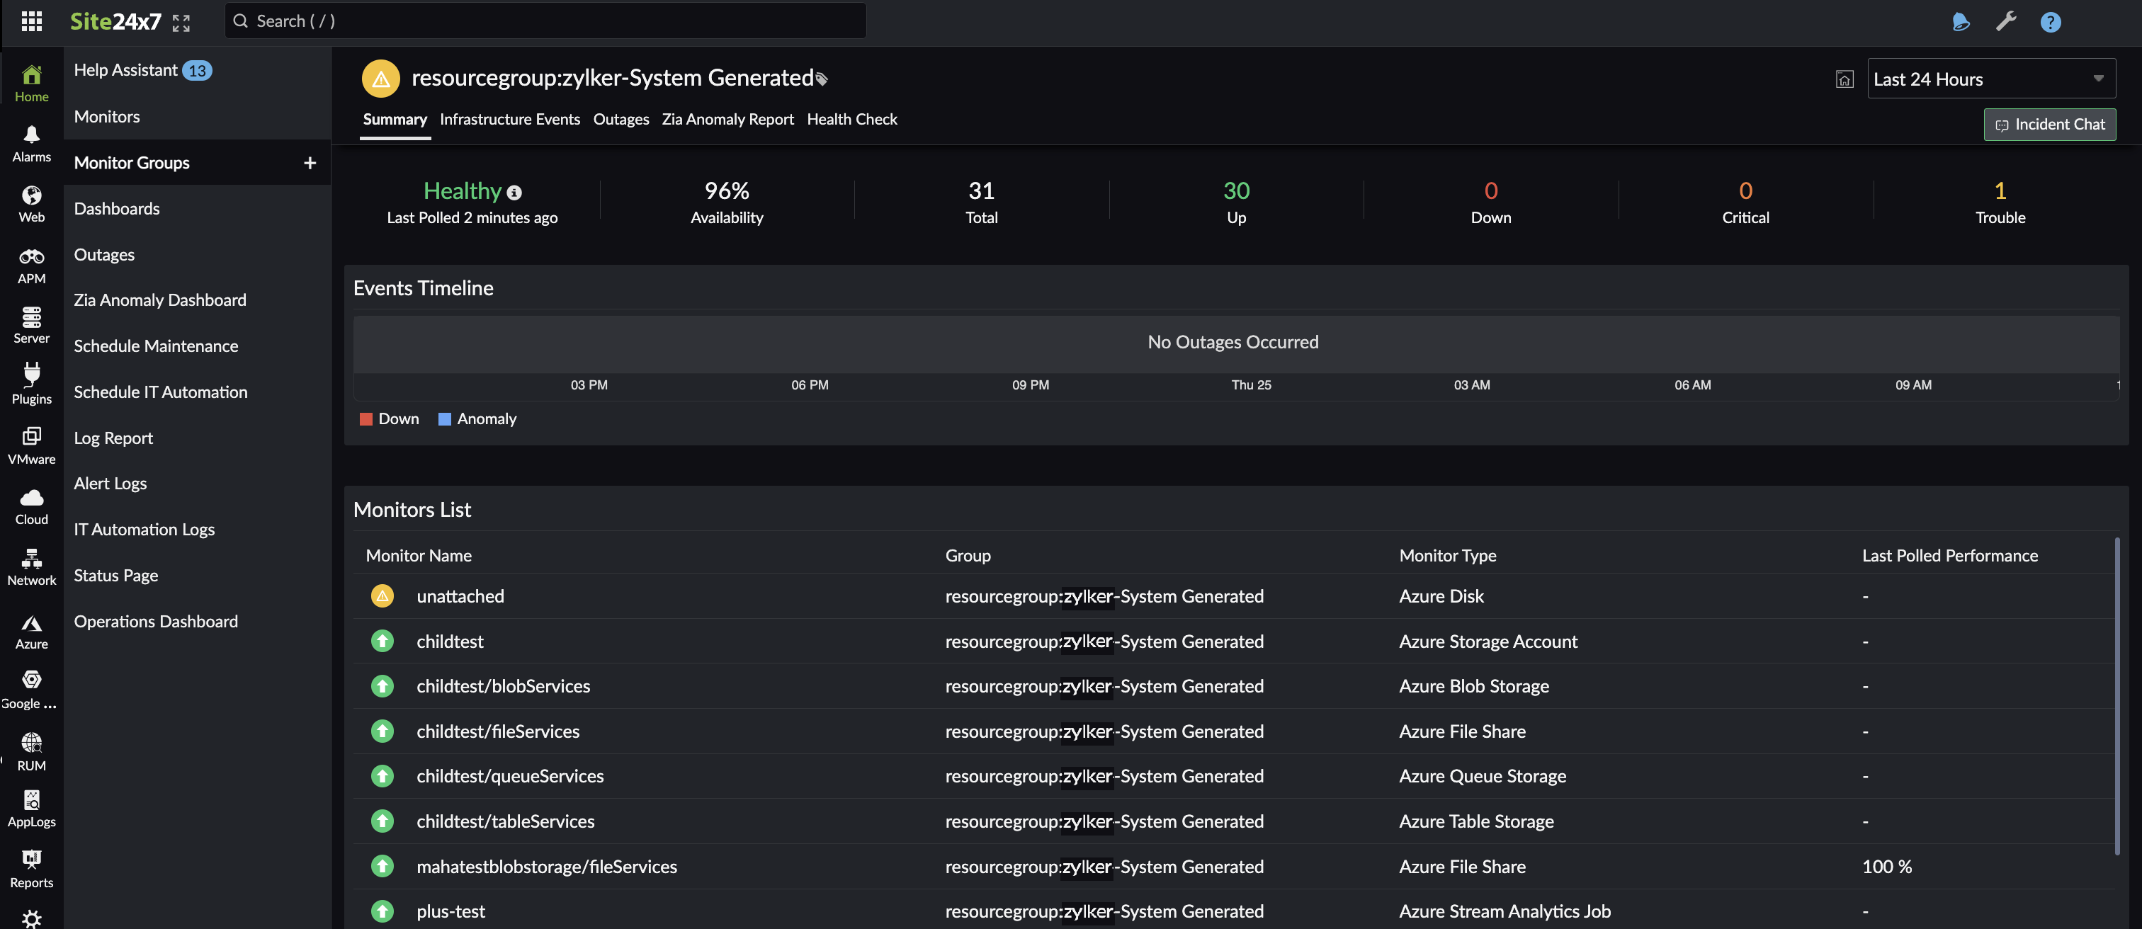
Task: Switch to the Outages tab
Action: [x=621, y=120]
